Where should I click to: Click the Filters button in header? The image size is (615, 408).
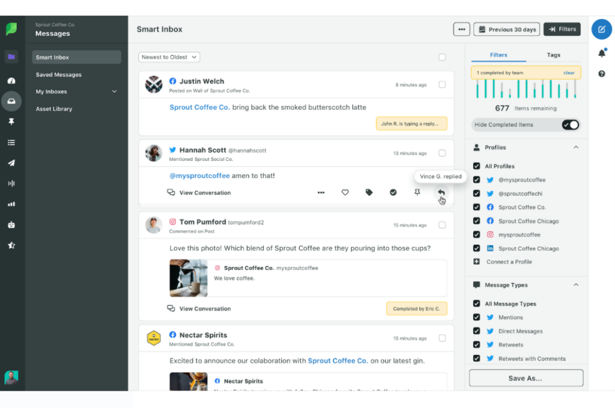coord(562,29)
